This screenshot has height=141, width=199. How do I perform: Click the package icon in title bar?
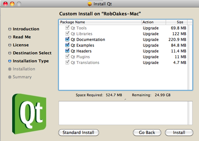tap(90, 4)
